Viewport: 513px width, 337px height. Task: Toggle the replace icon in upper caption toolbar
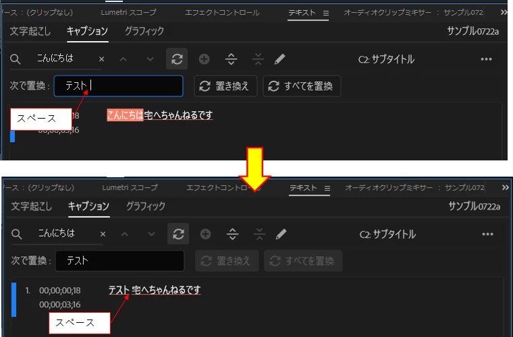coord(177,59)
